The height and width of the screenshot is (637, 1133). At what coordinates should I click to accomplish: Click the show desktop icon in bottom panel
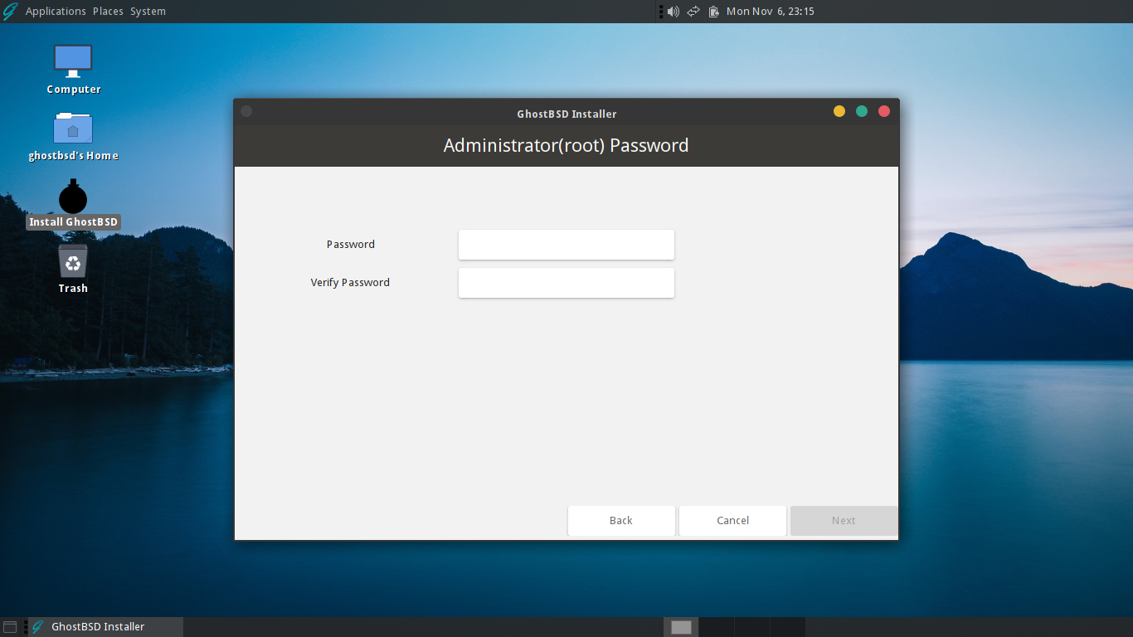(10, 627)
